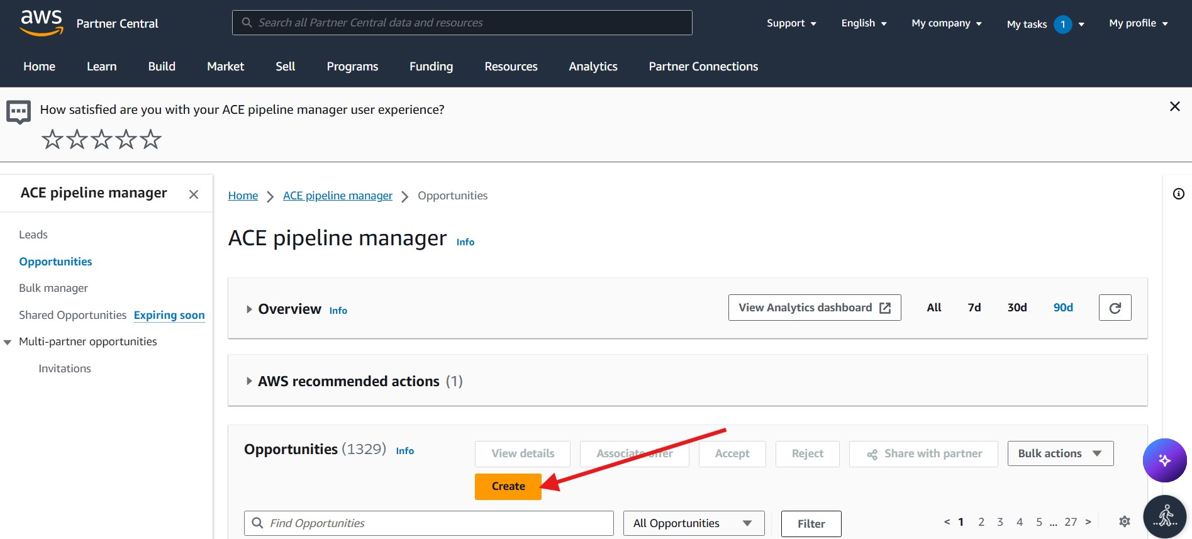Click the orange Create button

508,487
